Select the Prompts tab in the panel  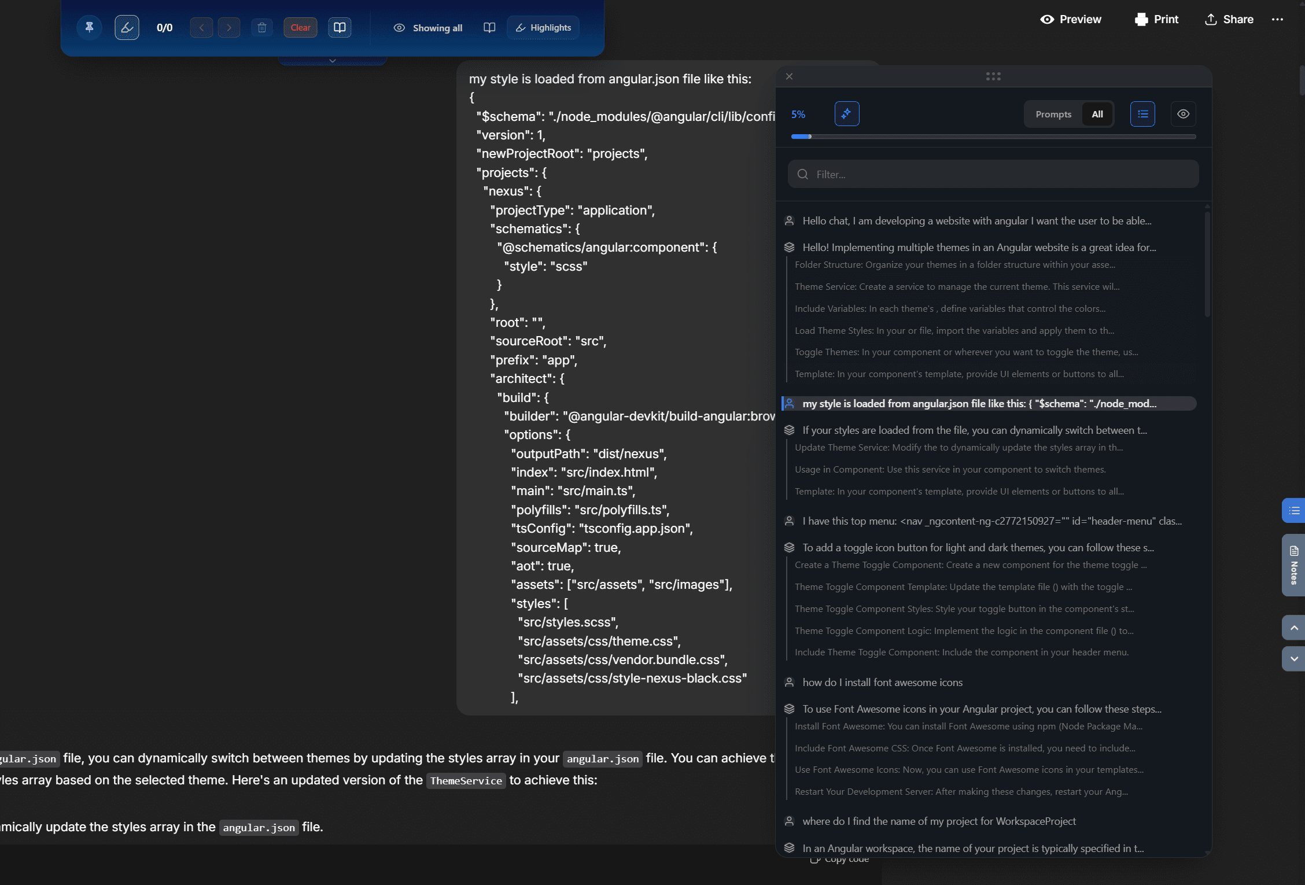[1053, 114]
